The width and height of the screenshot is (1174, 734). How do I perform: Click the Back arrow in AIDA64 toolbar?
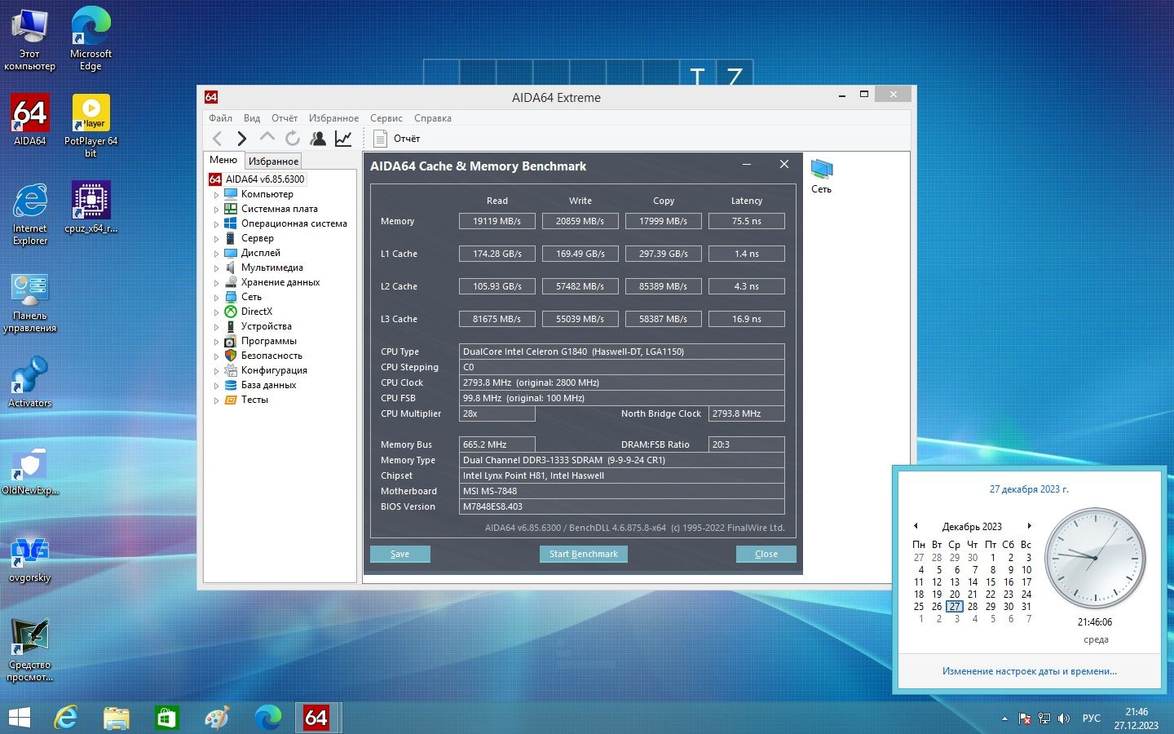click(x=217, y=139)
